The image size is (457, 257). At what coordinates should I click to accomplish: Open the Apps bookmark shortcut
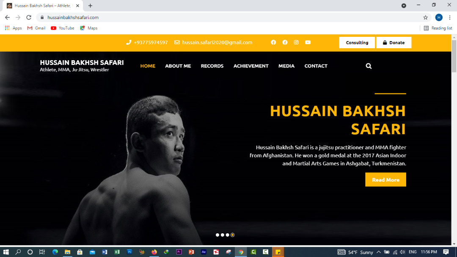coord(14,28)
